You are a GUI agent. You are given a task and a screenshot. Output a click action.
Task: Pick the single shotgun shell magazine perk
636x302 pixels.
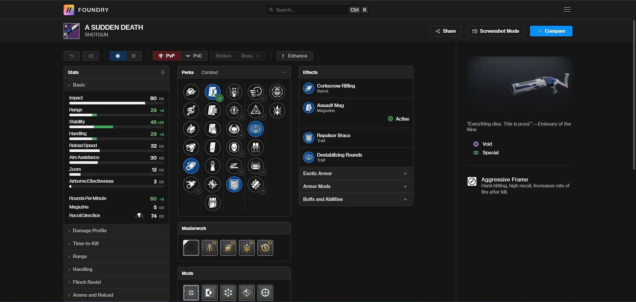click(x=213, y=166)
